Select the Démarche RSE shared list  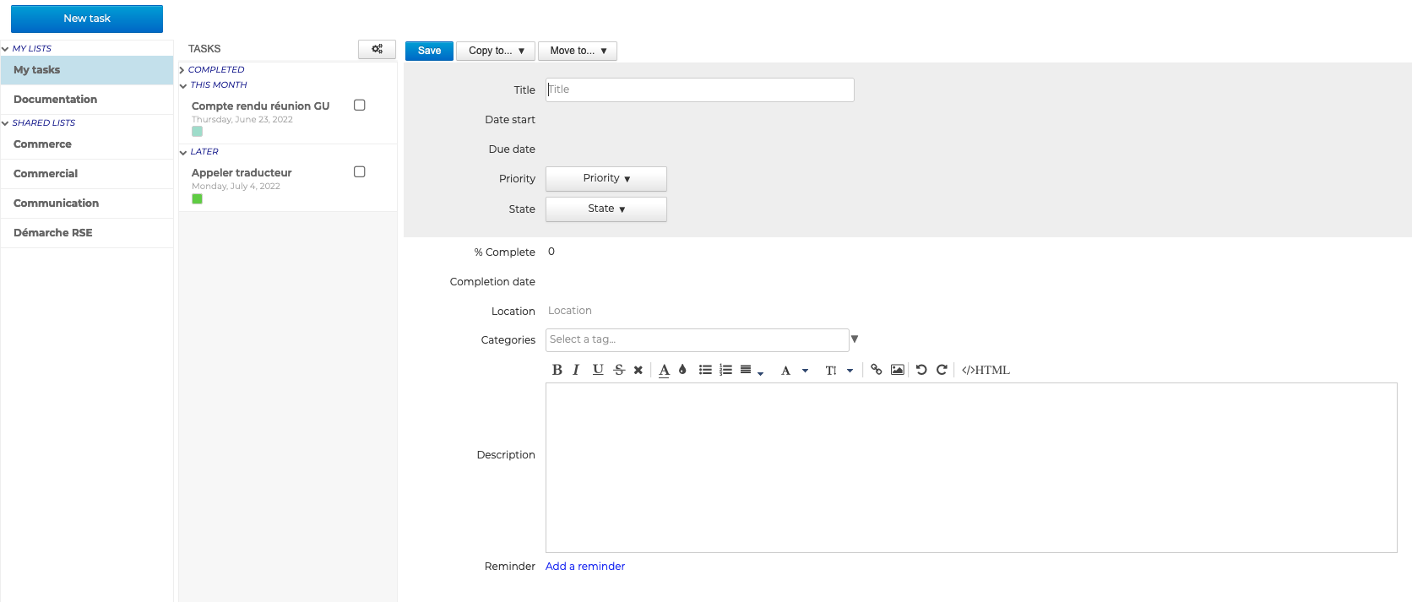(x=53, y=233)
